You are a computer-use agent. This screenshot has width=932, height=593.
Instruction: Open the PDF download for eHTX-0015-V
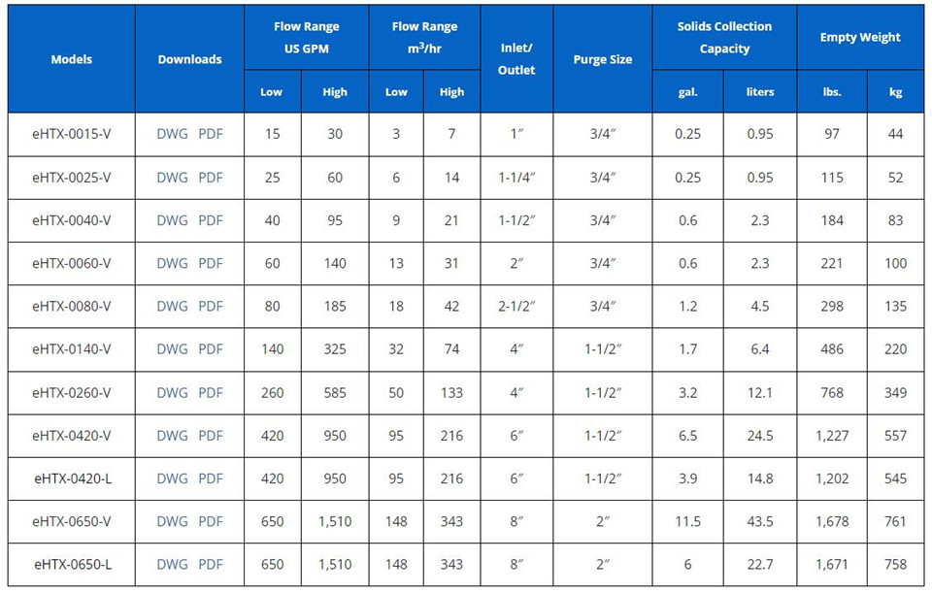pos(211,134)
